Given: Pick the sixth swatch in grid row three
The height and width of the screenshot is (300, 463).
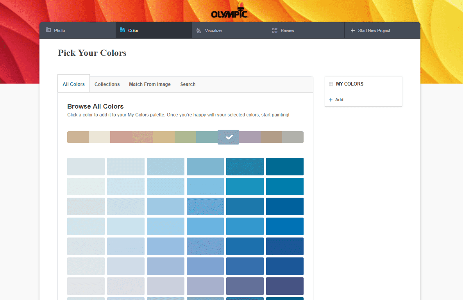Looking at the screenshot, I should [x=285, y=206].
